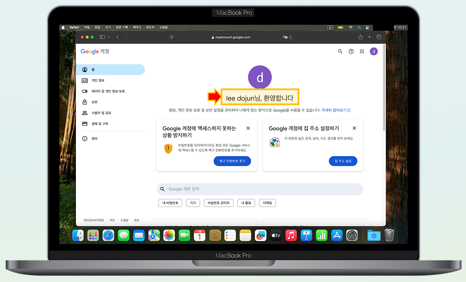466x282 pixels.
Task: Open the 북마크 menu
Action: click(137, 27)
